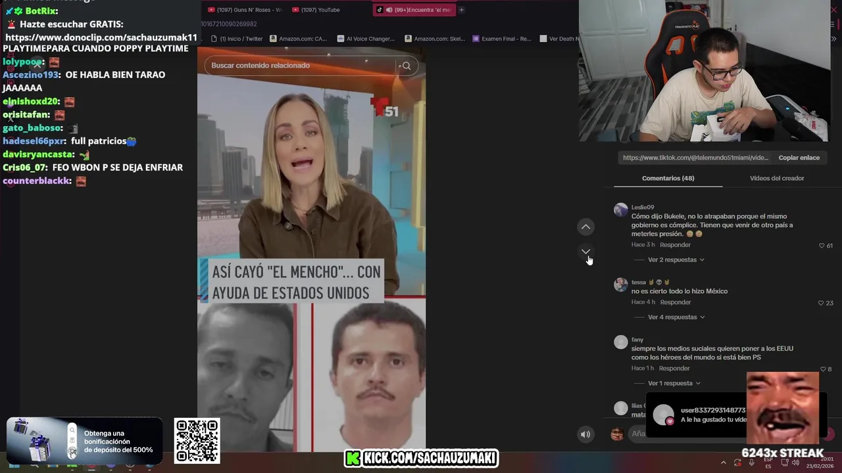Image resolution: width=842 pixels, height=473 pixels.
Task: Switch to the Videos del creador tab
Action: coord(777,178)
